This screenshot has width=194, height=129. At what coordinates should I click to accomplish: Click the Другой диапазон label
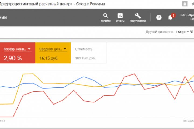[160, 32]
